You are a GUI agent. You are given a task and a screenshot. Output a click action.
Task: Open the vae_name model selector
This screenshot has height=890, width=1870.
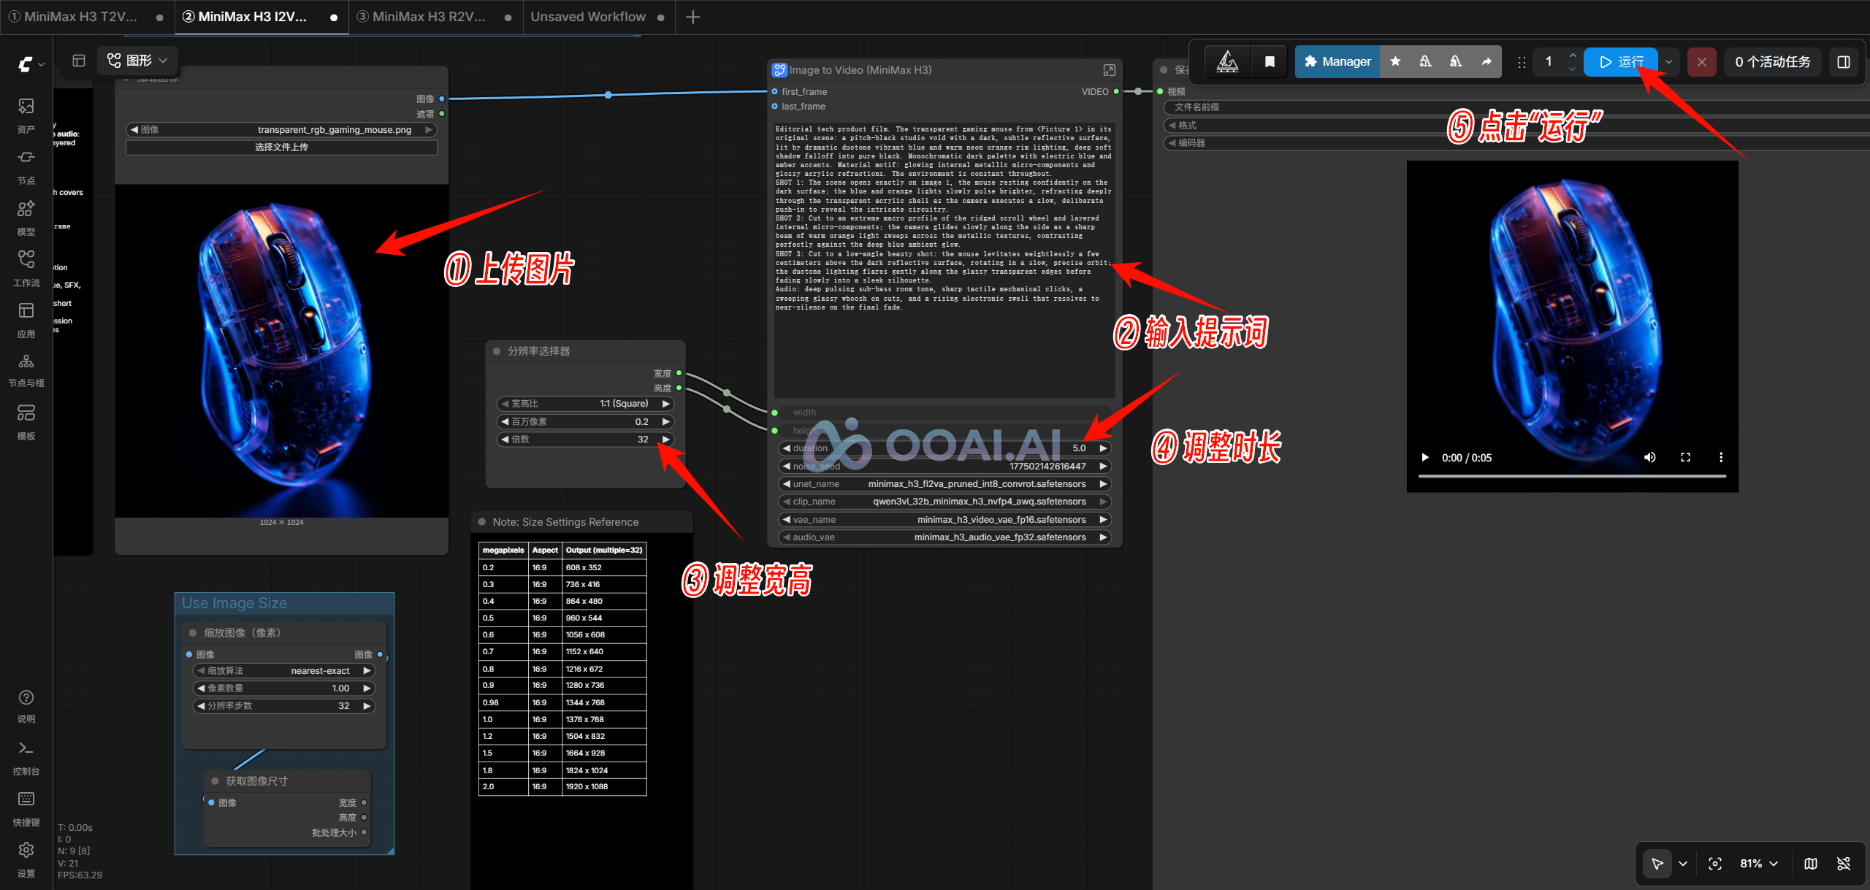(x=944, y=520)
